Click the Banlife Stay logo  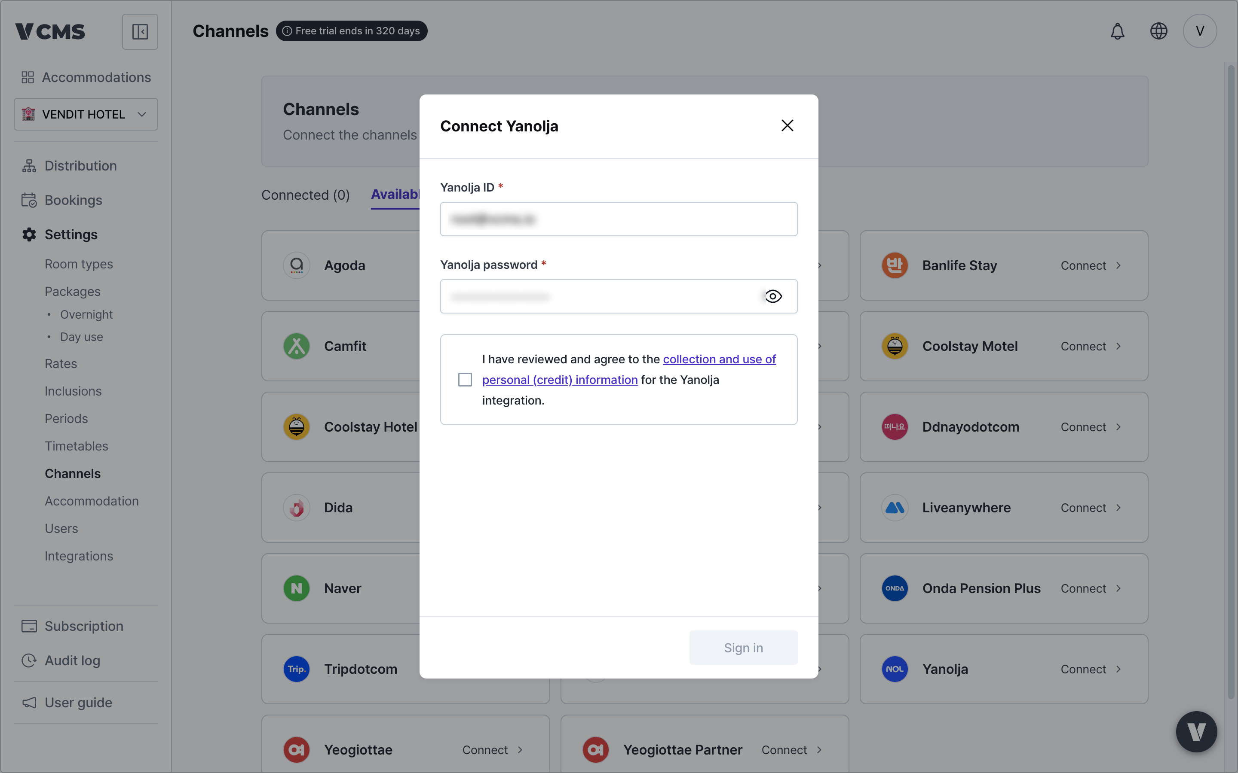click(x=895, y=265)
